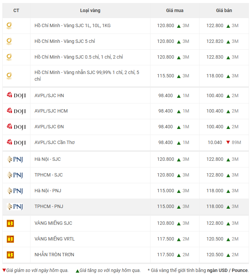The image size is (252, 278).
Task: Click sell price 118.000 for Hà Nội - PNJ
Action: [215, 191]
